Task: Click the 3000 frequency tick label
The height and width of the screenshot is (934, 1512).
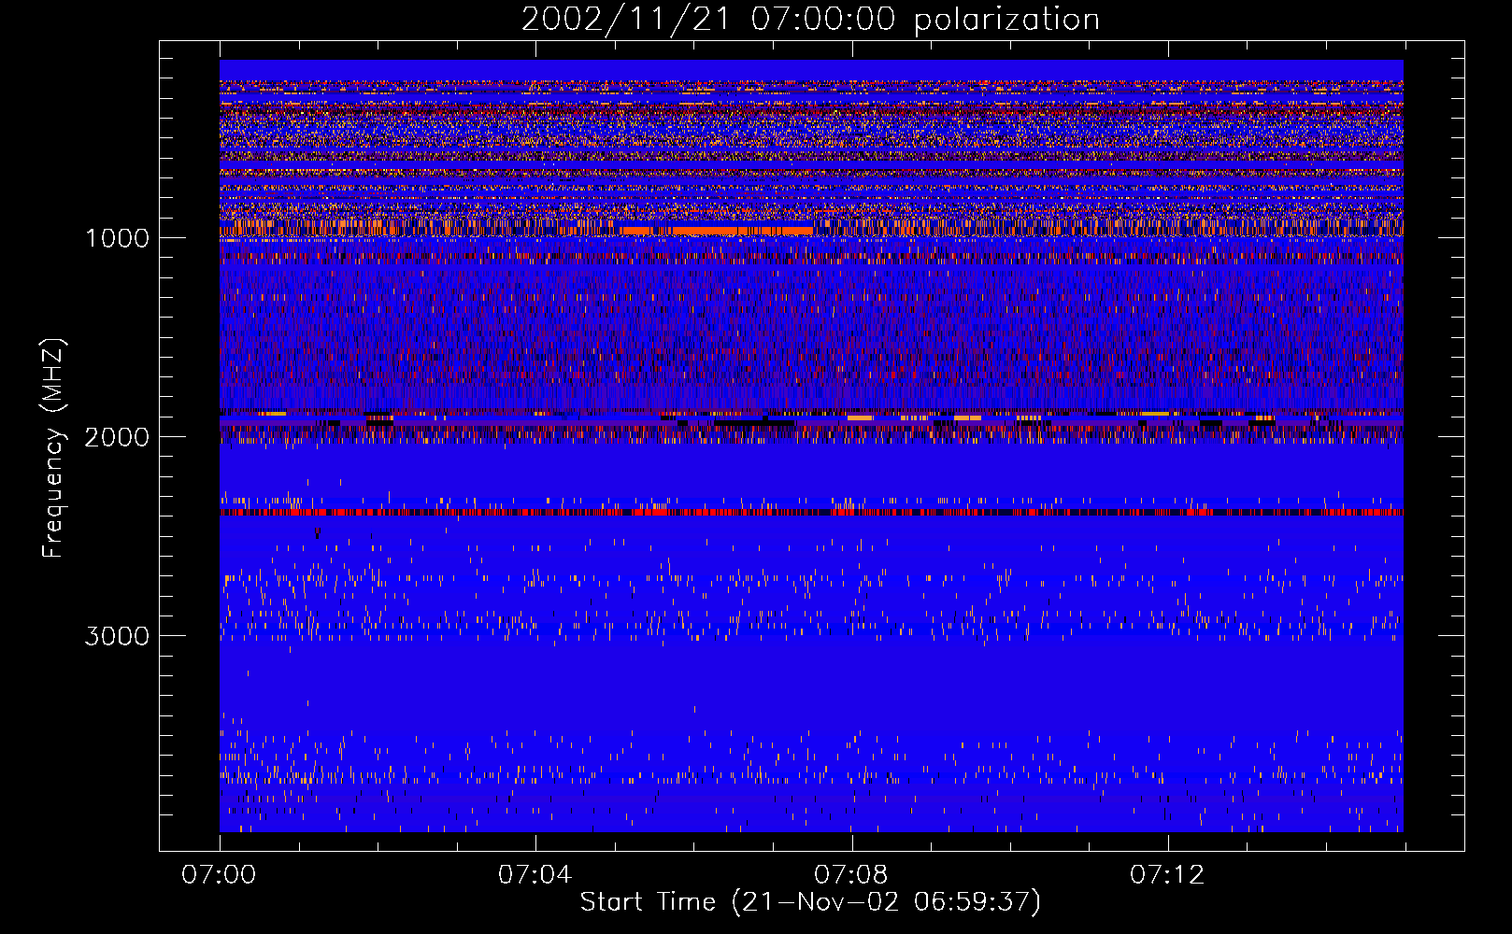Action: 117,636
